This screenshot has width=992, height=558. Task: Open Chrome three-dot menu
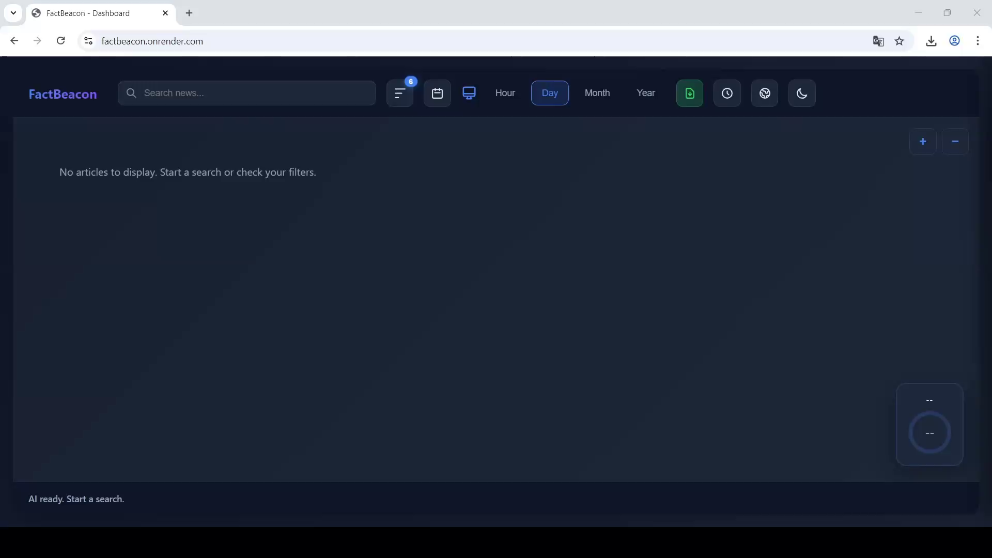[978, 41]
